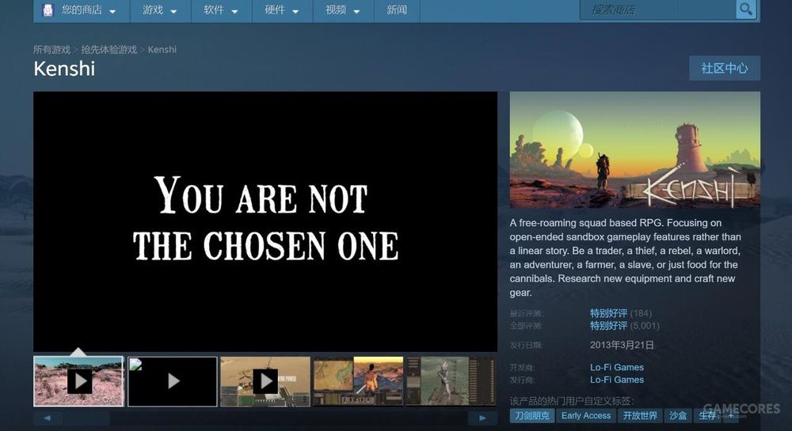
Task: Follow the 抢先体验游戏 breadcrumb link
Action: 109,49
